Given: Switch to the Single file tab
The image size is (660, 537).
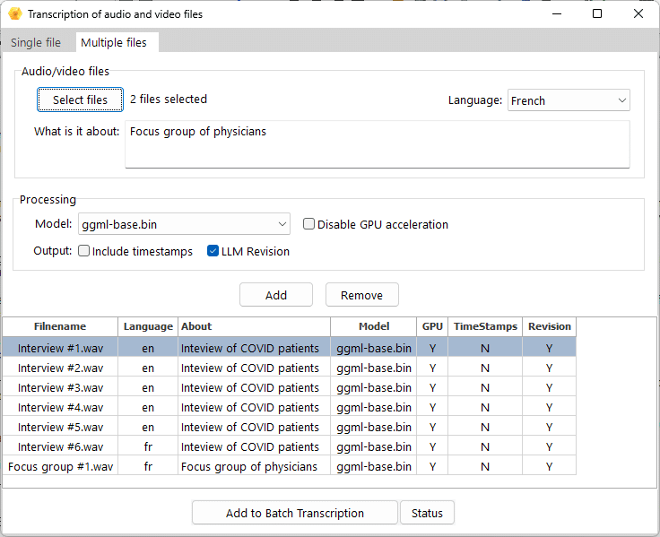Looking at the screenshot, I should coord(36,42).
